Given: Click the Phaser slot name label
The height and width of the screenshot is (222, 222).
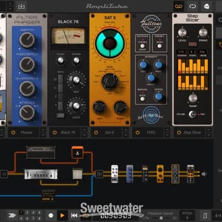Looking at the screenshot, I should pyautogui.click(x=27, y=133).
